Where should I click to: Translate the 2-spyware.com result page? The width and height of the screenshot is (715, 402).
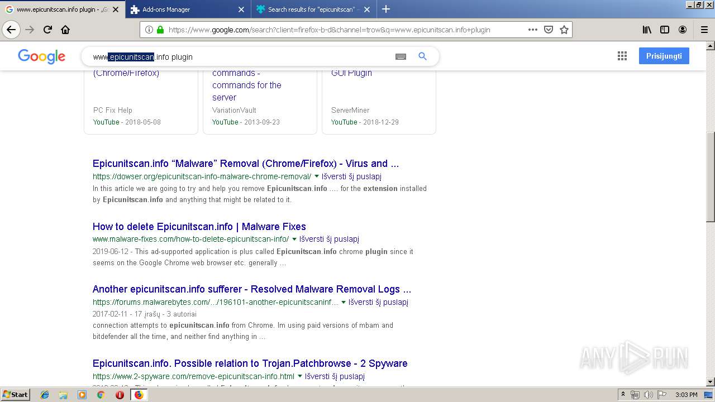335,376
